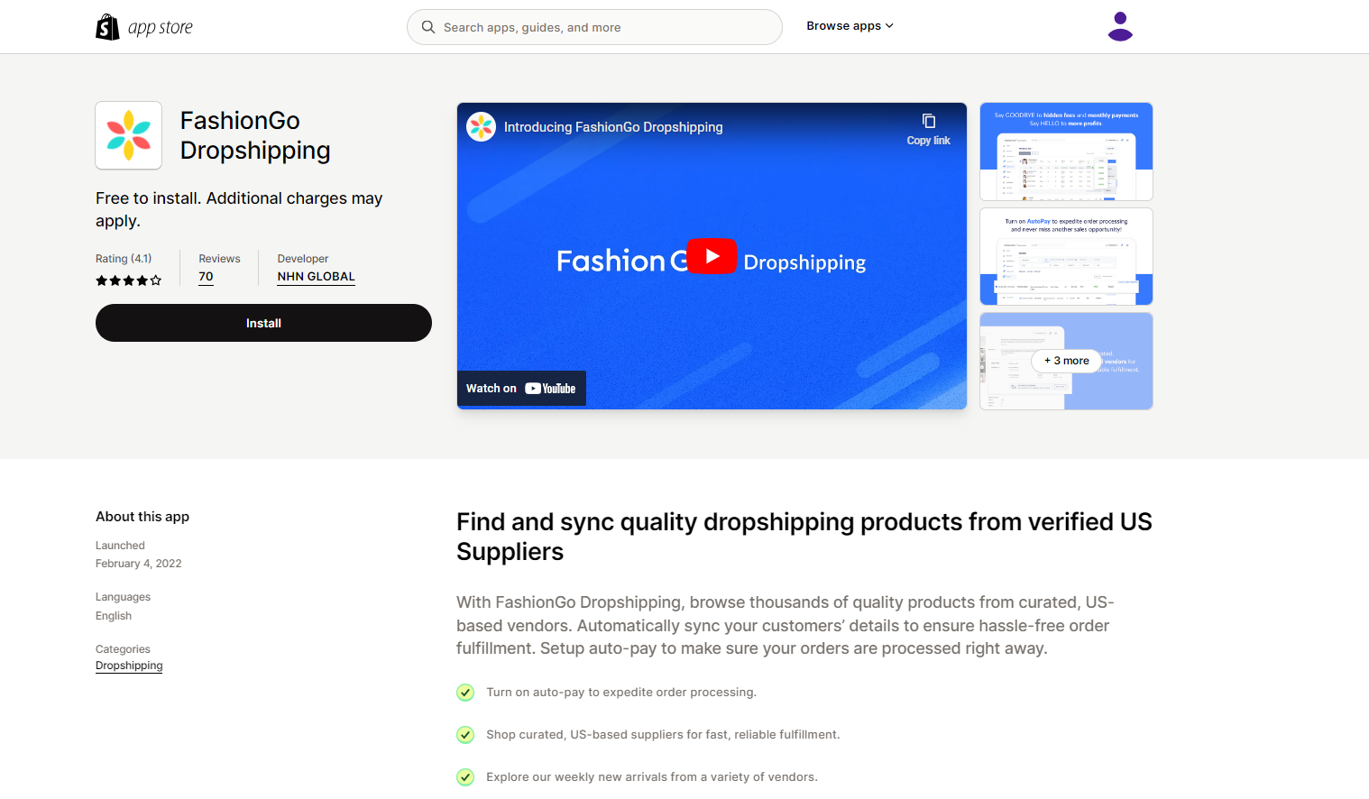Image resolution: width=1369 pixels, height=799 pixels.
Task: Open the user account avatar
Action: [x=1120, y=27]
